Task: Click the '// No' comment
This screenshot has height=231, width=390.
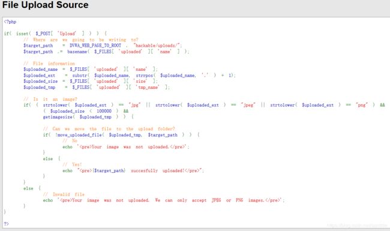Action: tap(70, 141)
